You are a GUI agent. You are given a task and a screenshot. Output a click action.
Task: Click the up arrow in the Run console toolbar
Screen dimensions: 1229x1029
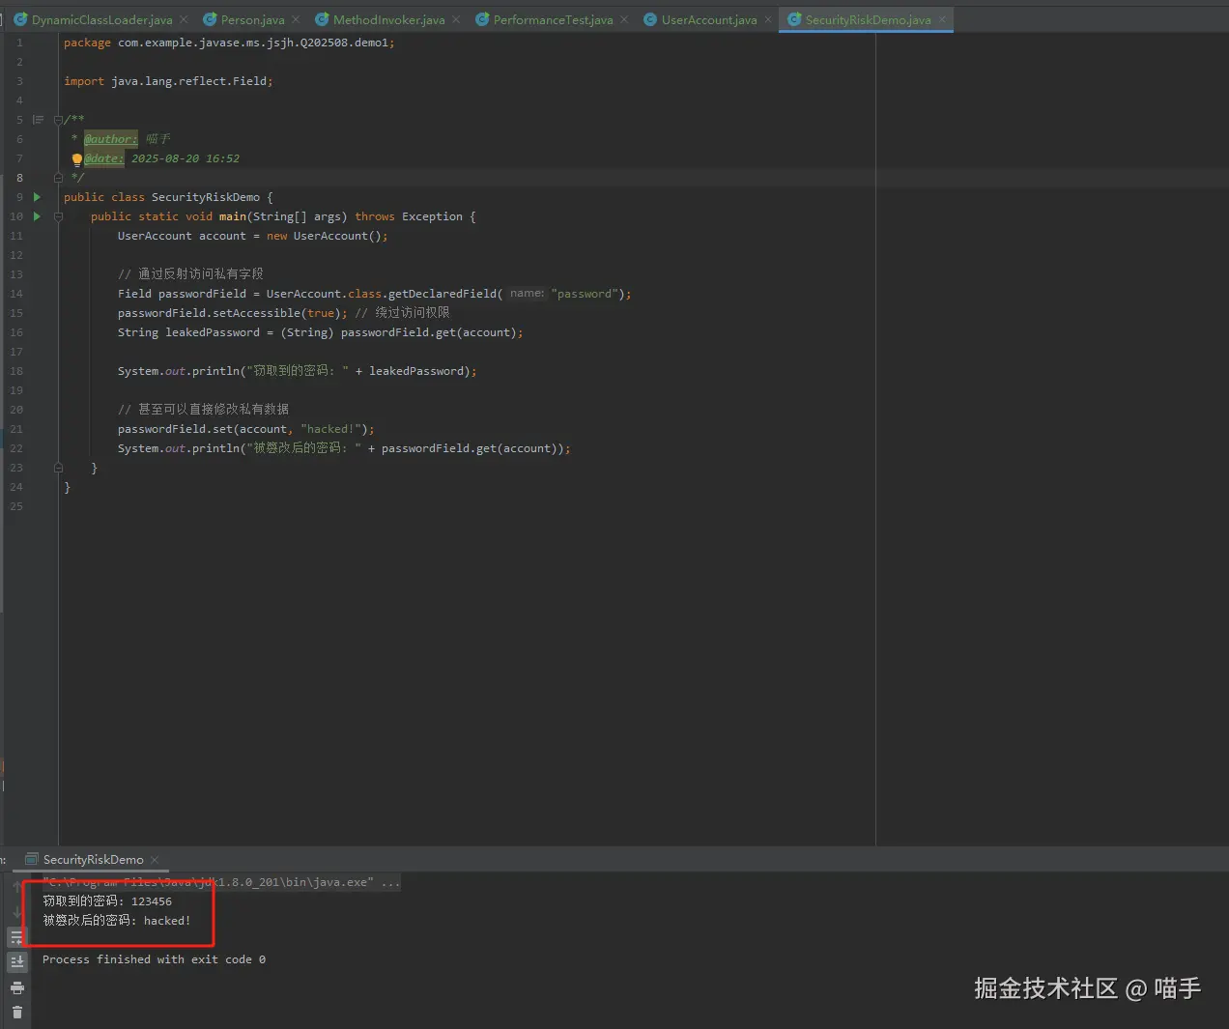coord(16,886)
